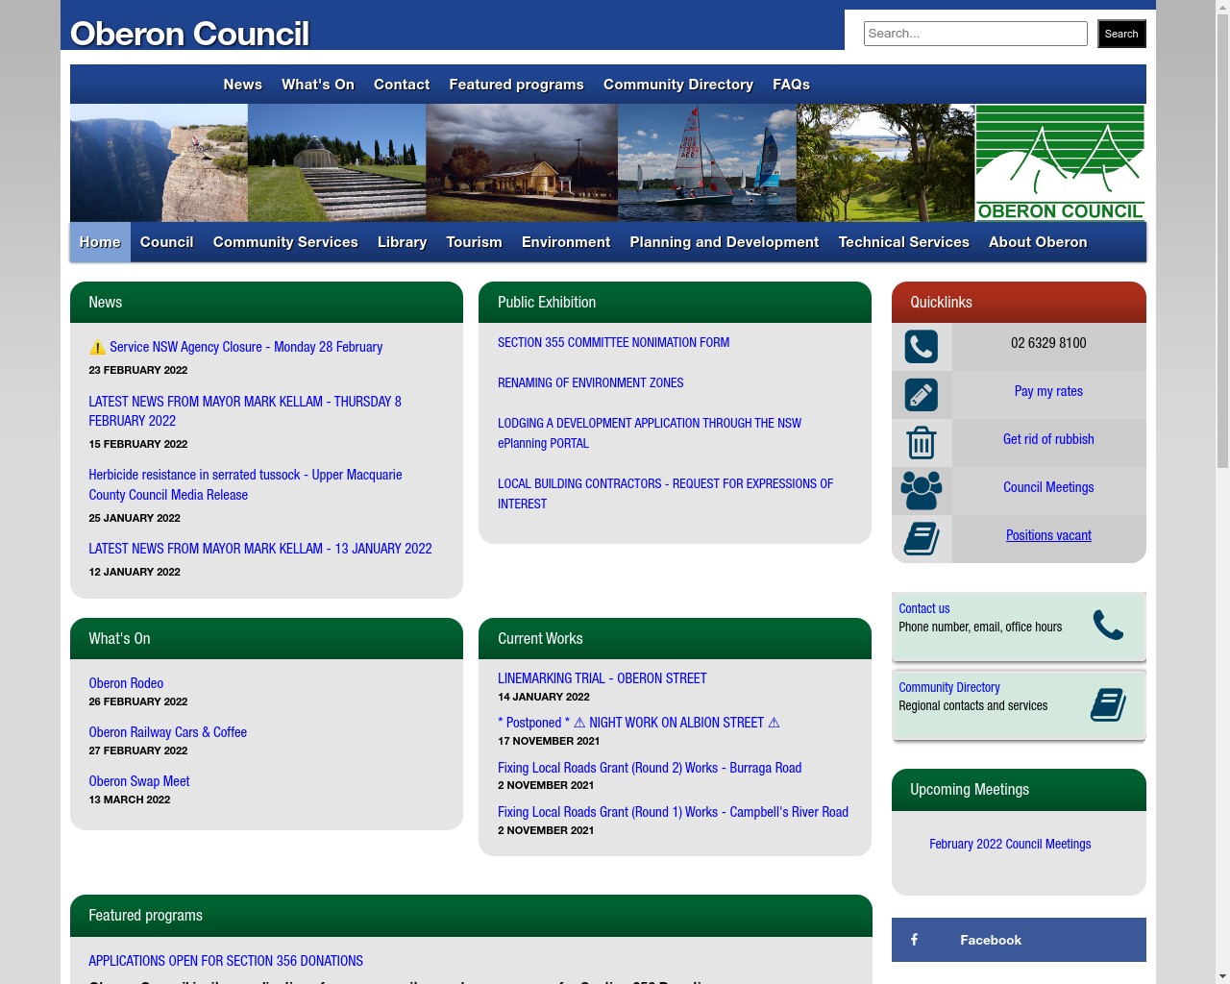The height and width of the screenshot is (984, 1230).
Task: Click the Upcoming Meetings panel header
Action: (x=1019, y=790)
